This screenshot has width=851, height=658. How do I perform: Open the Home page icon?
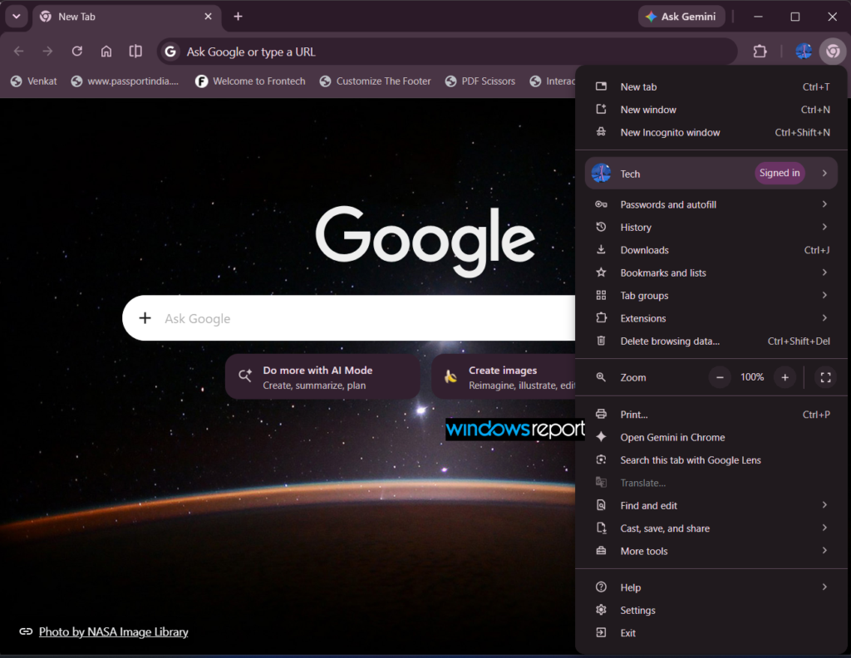106,52
